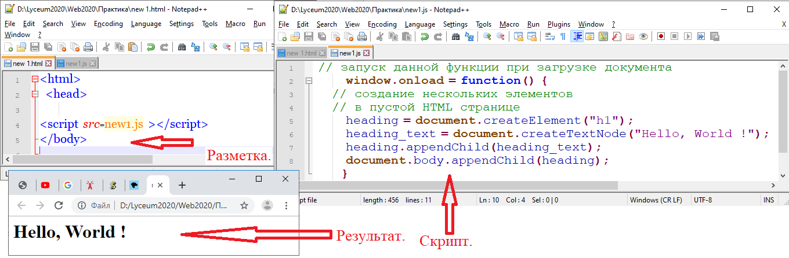Open the Chrome three-dot menu
Screen dimensions: 789x258
(286, 205)
